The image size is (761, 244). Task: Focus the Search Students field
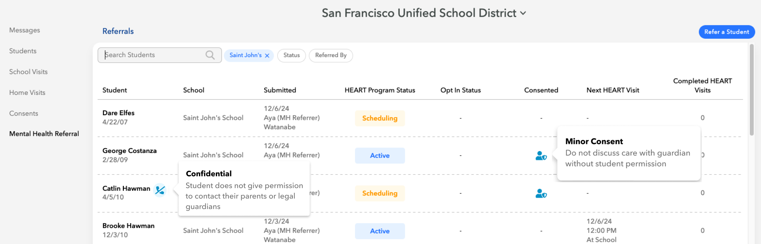(x=154, y=55)
